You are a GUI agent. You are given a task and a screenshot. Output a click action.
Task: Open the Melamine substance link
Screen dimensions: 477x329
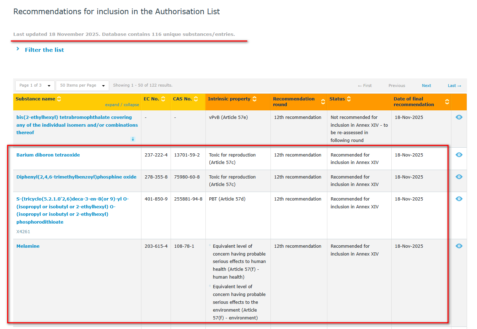(x=28, y=246)
